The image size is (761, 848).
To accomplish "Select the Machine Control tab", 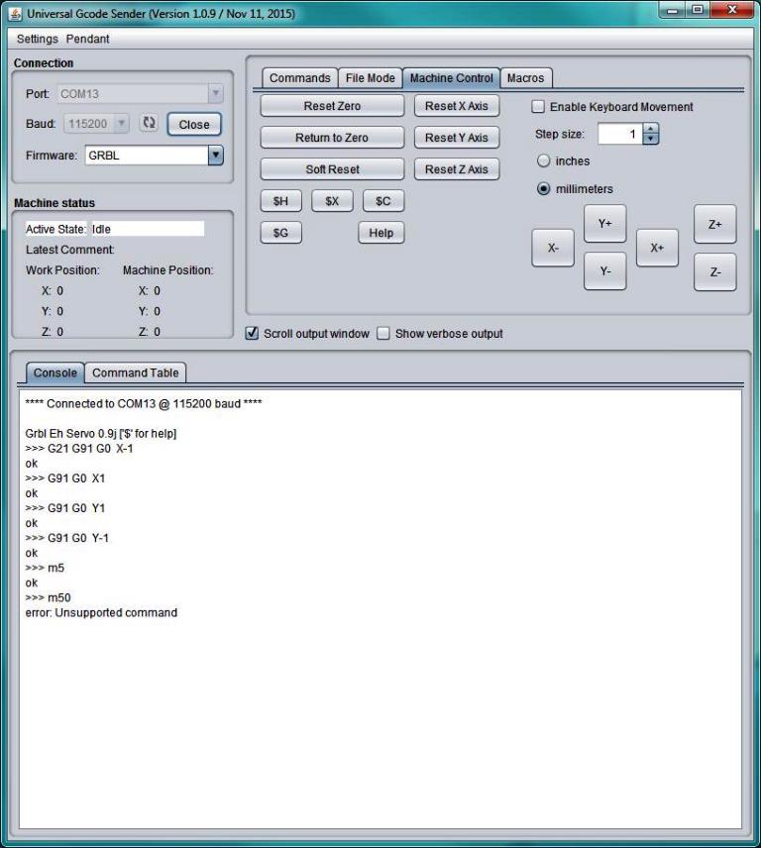I will tap(451, 78).
